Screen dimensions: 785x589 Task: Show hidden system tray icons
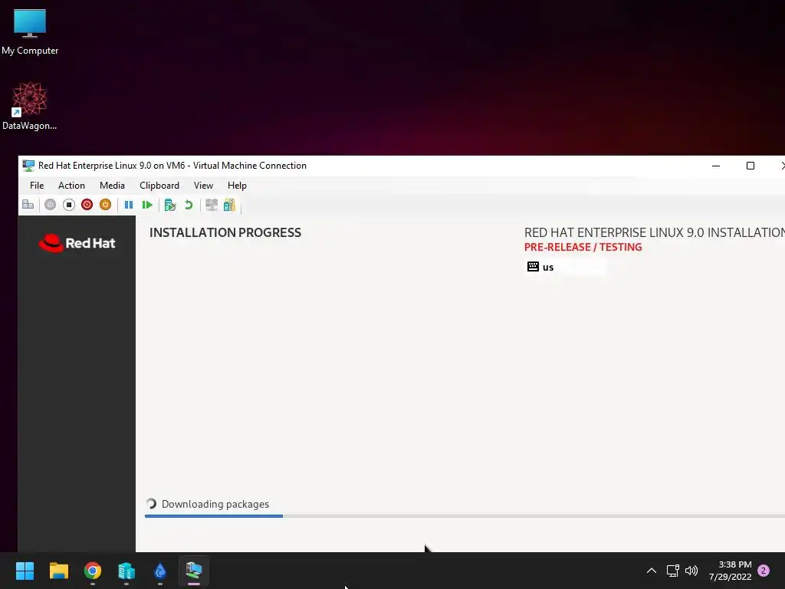pyautogui.click(x=652, y=571)
